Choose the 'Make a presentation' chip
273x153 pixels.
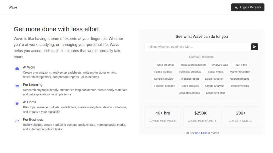(193, 65)
